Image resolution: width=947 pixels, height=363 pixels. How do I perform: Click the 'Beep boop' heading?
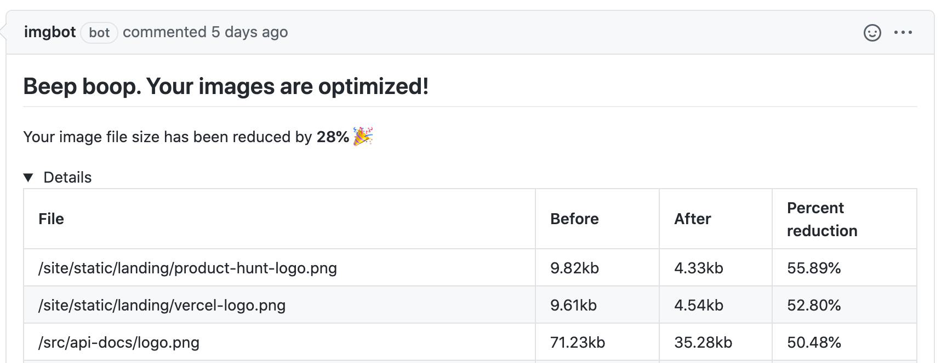226,86
